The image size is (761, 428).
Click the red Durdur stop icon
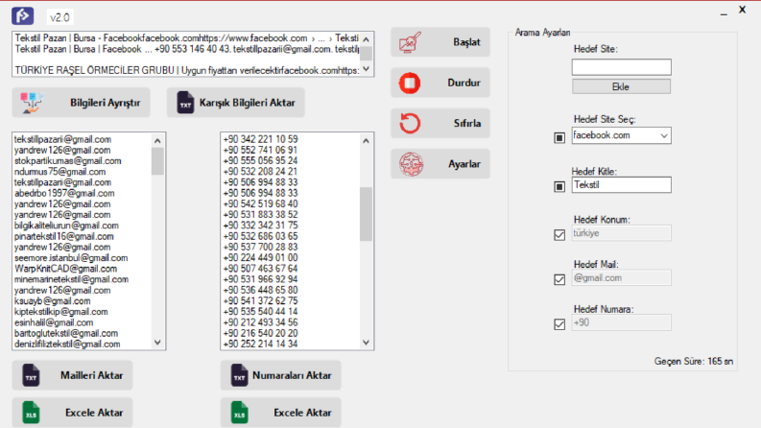(x=410, y=83)
